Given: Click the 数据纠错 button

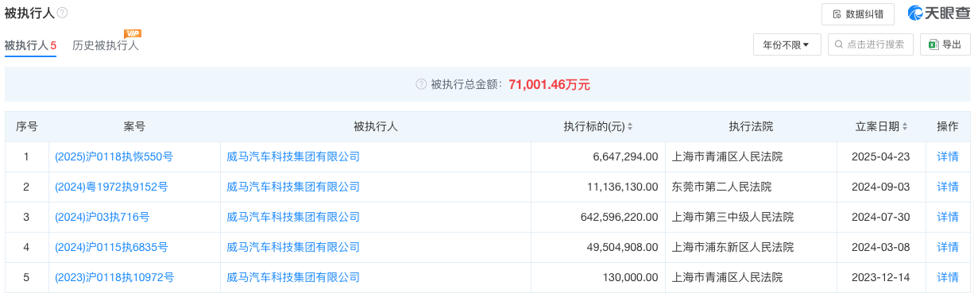Looking at the screenshot, I should click(x=858, y=14).
